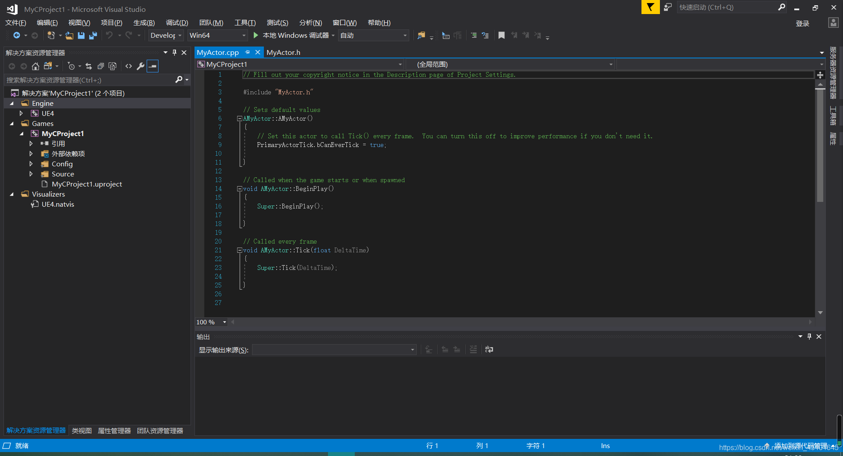843x456 pixels.
Task: Select UE4.natvis file in the tree
Action: (58, 205)
